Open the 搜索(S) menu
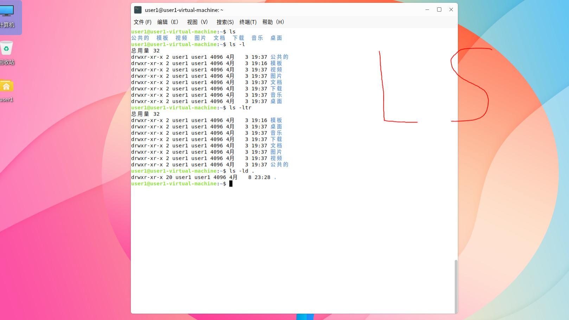The image size is (569, 320). click(225, 22)
